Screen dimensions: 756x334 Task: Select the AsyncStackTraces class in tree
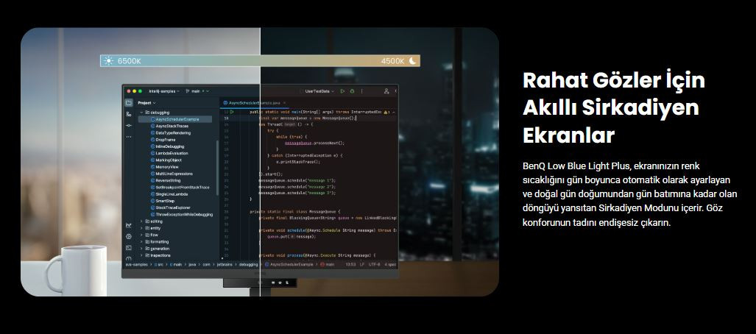click(171, 126)
